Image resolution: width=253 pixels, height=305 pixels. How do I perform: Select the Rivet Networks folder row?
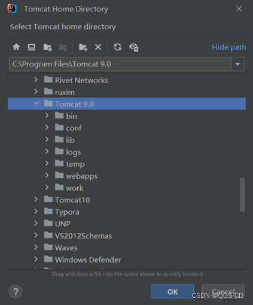tap(127, 80)
